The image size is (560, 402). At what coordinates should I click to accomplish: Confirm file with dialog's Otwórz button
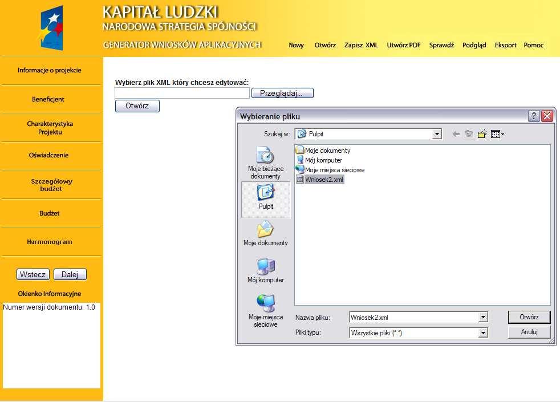pos(529,317)
